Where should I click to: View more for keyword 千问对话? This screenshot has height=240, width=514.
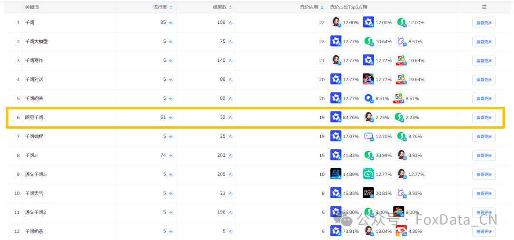pos(484,80)
